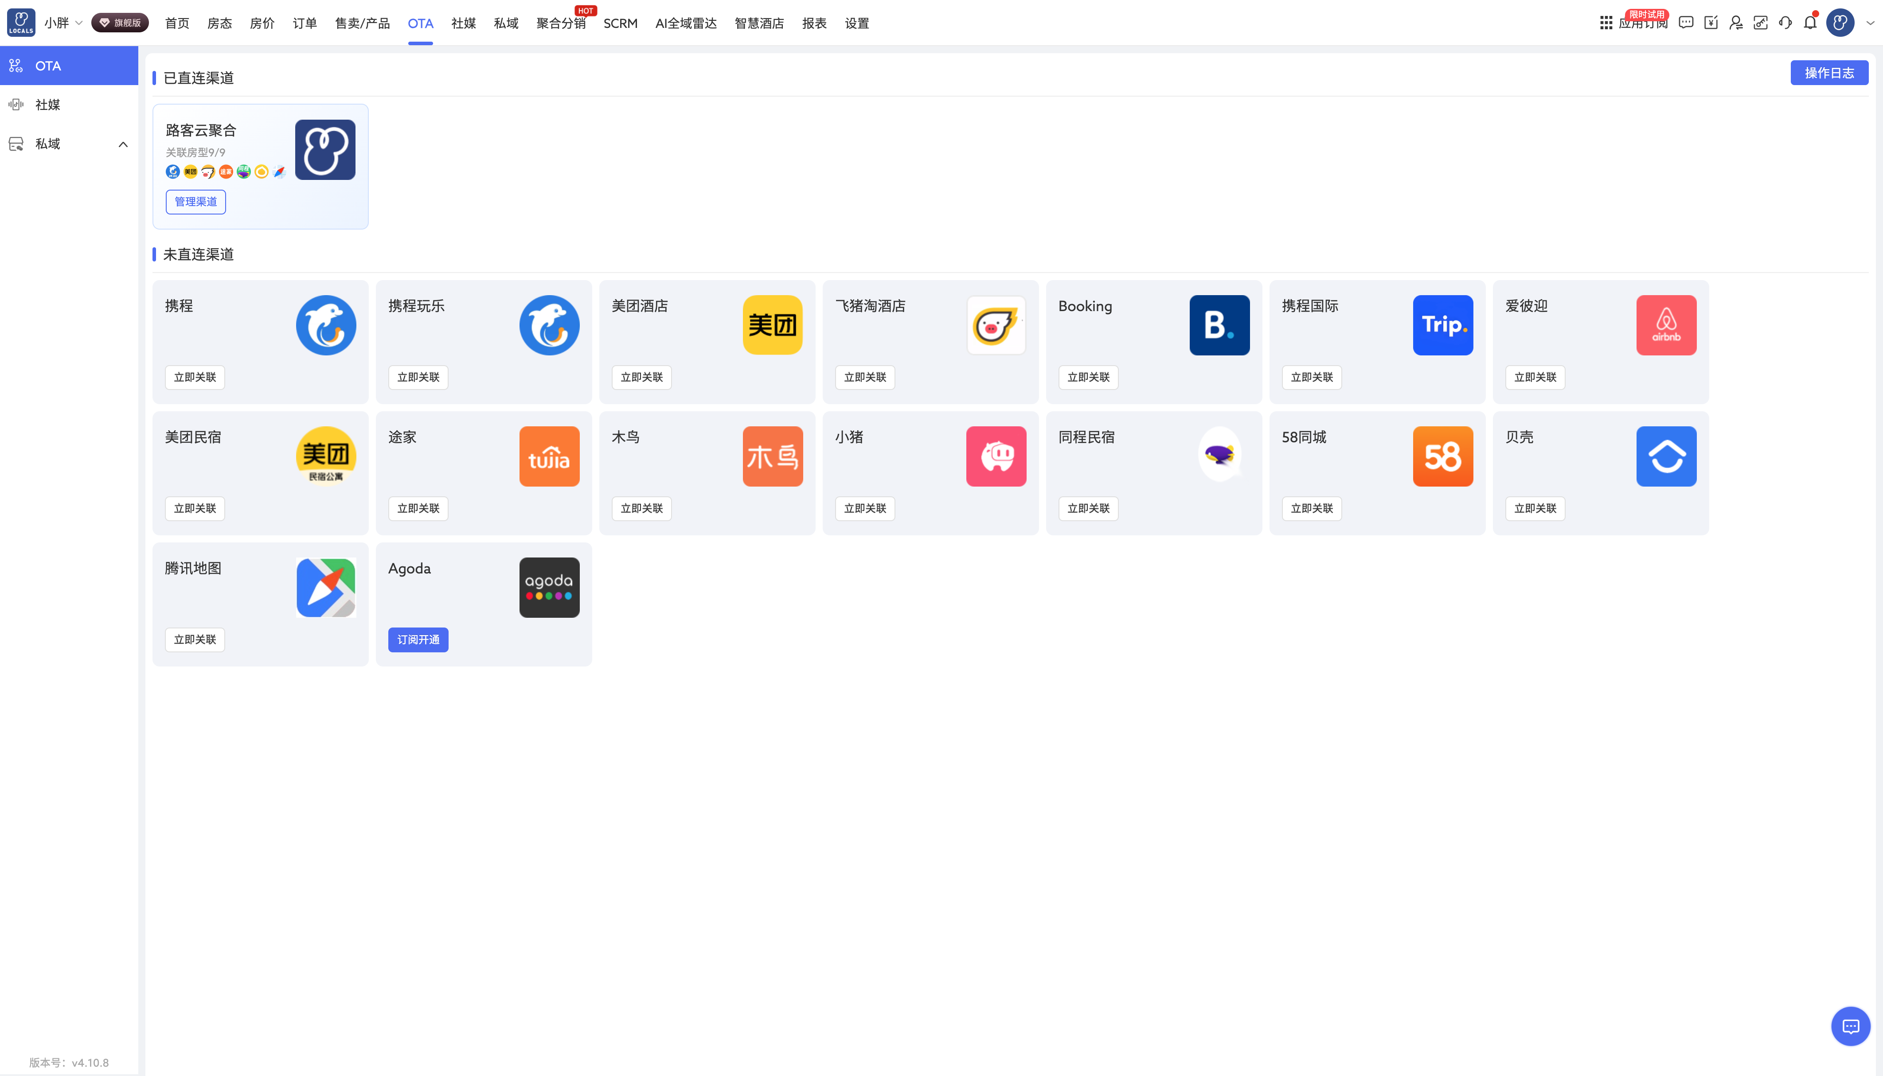This screenshot has height=1076, width=1883.
Task: Click 订阅开通 on the Agoda card
Action: (x=418, y=640)
